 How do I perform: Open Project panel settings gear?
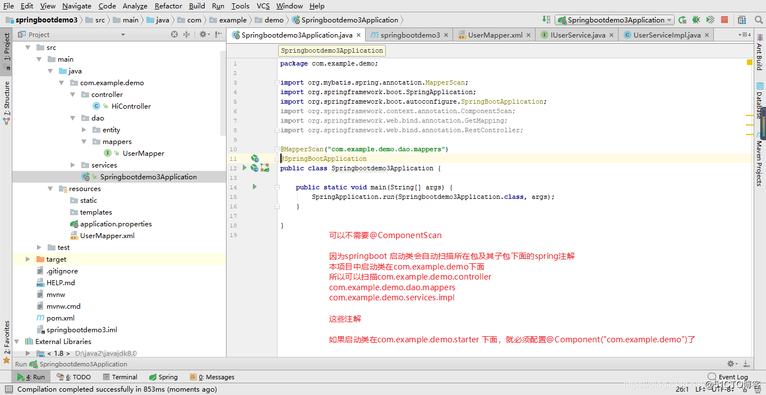pyautogui.click(x=204, y=34)
